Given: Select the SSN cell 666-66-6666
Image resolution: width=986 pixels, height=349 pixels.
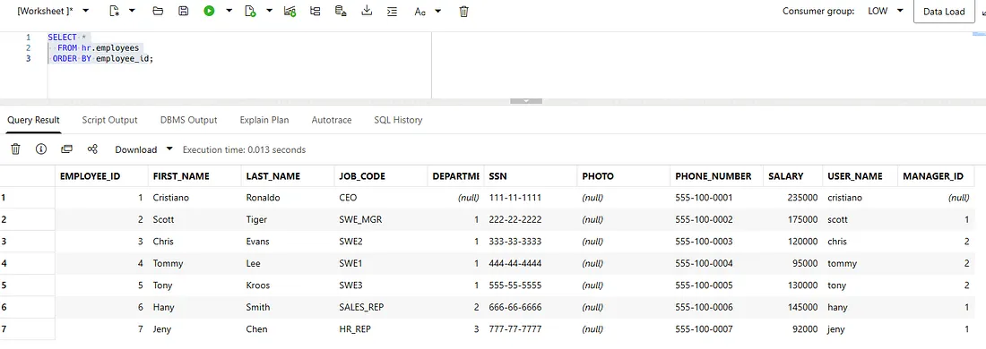Looking at the screenshot, I should (530, 308).
